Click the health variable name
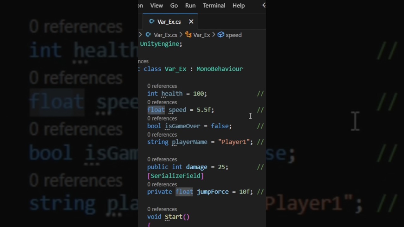The image size is (404, 227). [172, 94]
